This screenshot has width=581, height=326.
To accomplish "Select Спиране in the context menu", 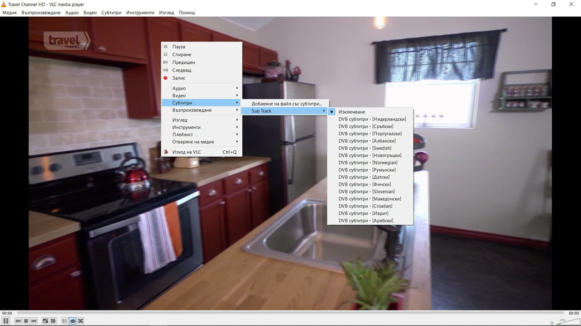I will (x=202, y=54).
